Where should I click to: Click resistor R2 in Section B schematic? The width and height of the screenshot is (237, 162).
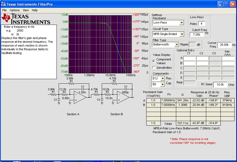click(x=114, y=83)
